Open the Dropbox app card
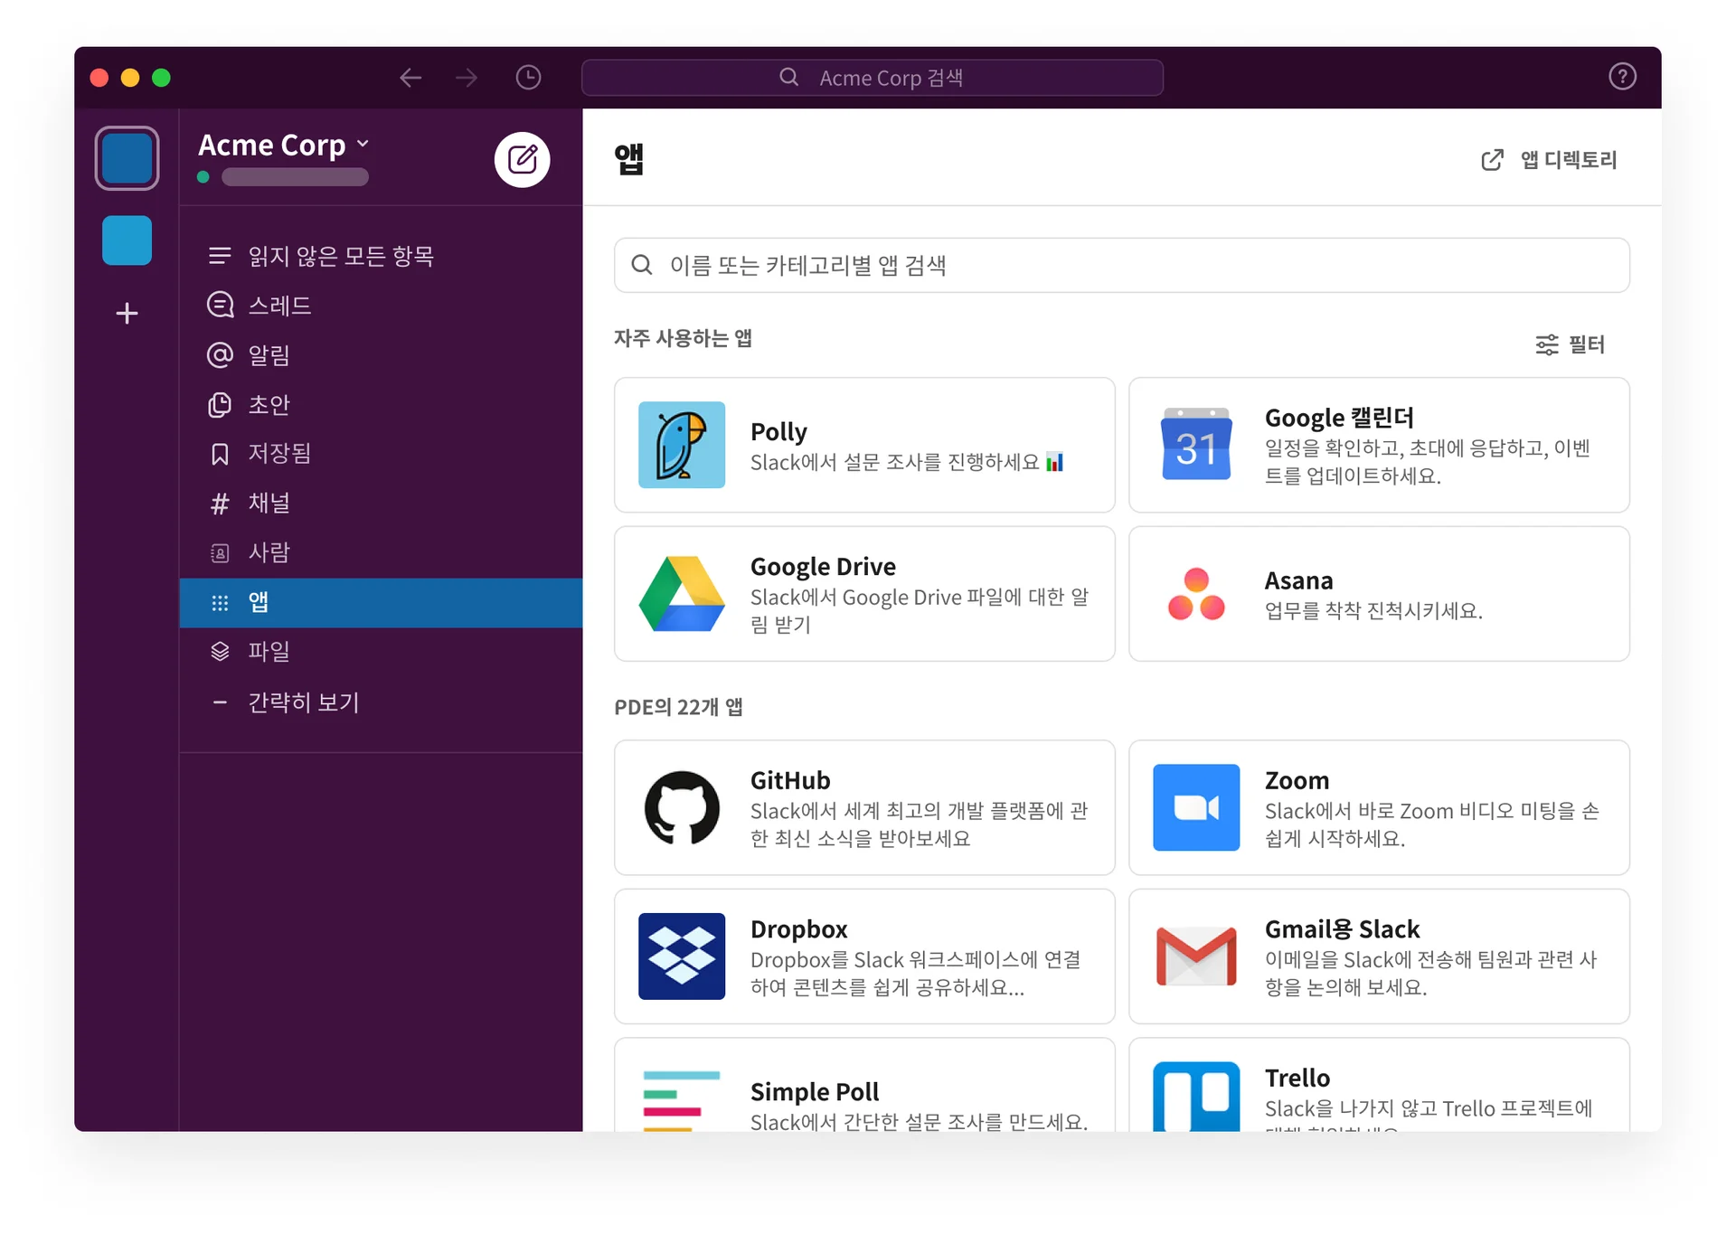 click(863, 956)
